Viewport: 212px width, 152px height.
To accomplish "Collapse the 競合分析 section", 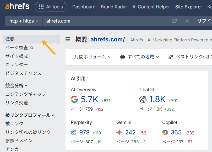I will coord(18,85).
